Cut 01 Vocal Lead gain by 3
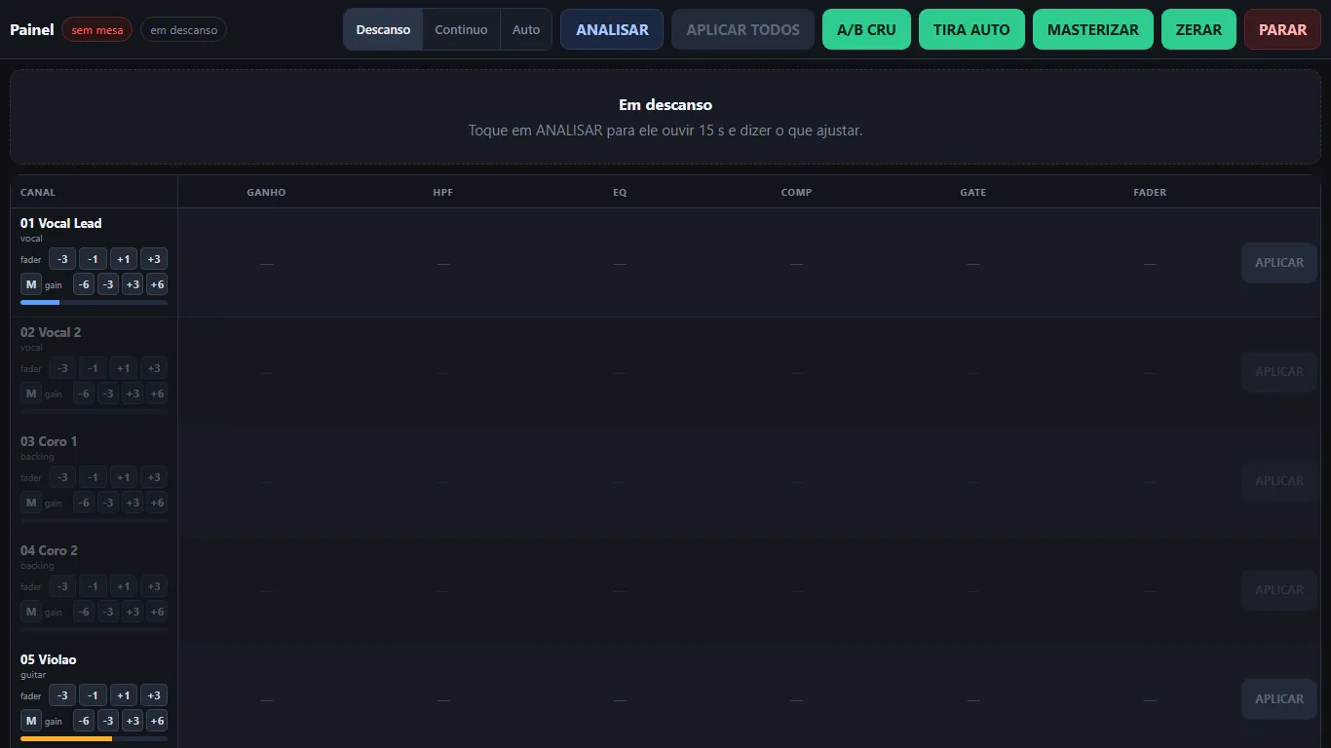 [x=108, y=284]
